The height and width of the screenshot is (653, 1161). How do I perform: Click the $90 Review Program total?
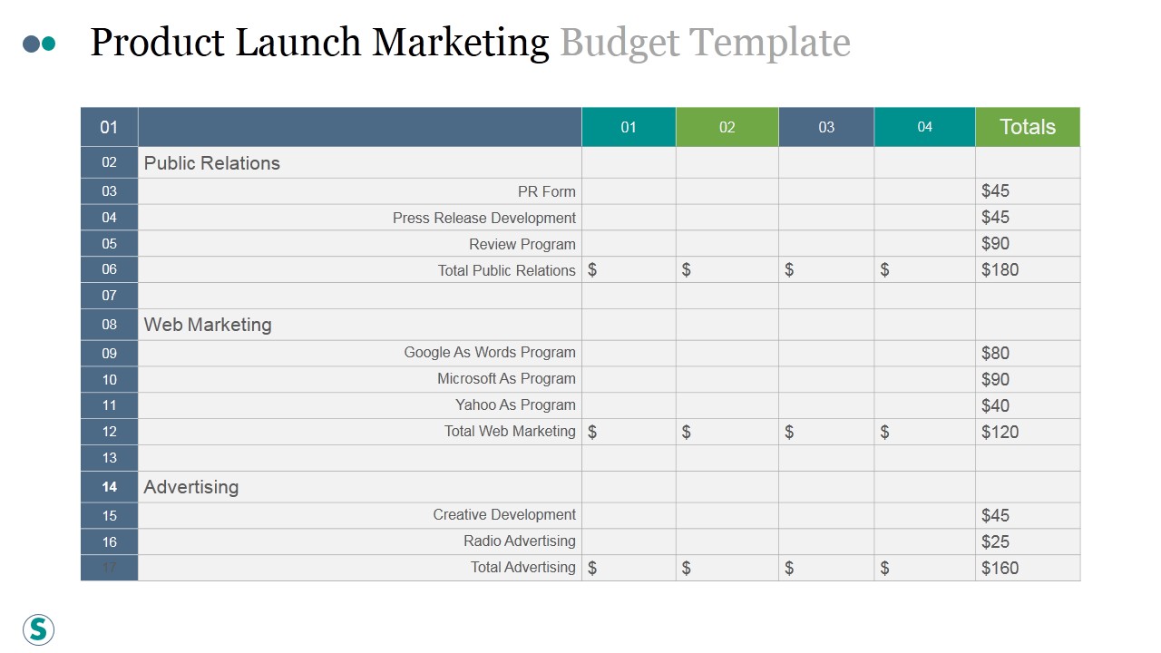coord(995,243)
